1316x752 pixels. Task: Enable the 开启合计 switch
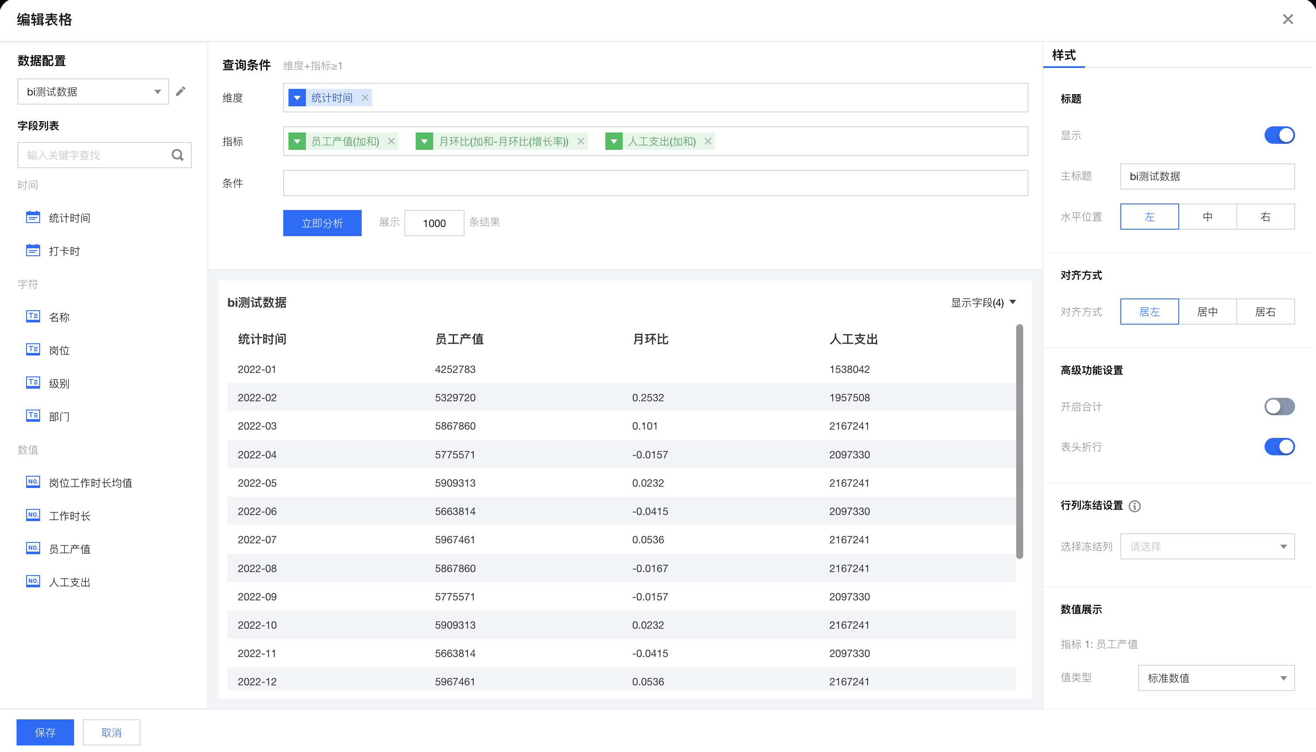[1279, 406]
